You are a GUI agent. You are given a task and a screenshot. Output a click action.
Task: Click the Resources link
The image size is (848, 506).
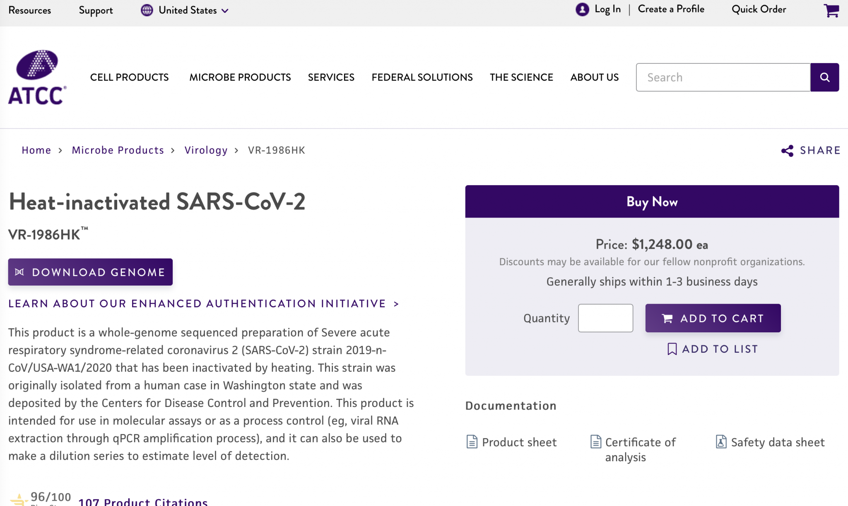[29, 10]
